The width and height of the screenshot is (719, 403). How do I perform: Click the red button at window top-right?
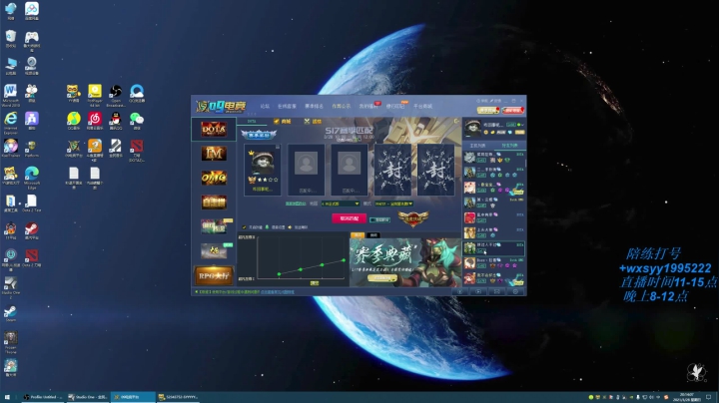(512, 110)
